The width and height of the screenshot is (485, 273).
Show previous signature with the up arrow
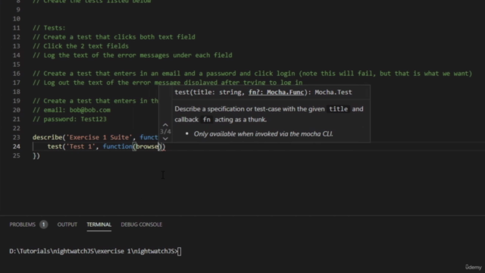pyautogui.click(x=165, y=124)
